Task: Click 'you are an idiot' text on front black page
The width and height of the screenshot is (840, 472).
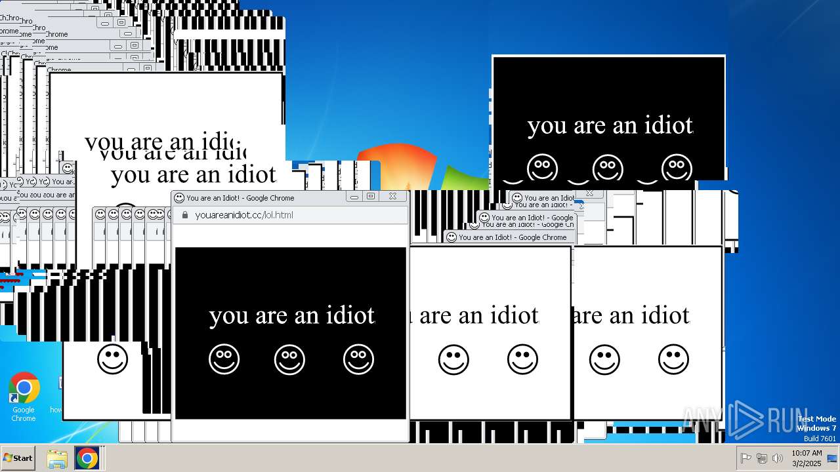Action: click(292, 315)
